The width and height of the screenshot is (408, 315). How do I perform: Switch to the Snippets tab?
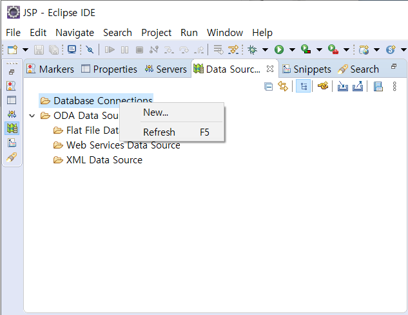click(x=307, y=69)
